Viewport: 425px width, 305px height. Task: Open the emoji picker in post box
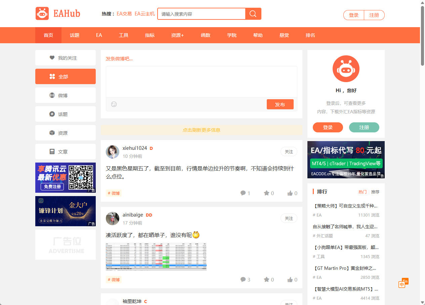[114, 104]
